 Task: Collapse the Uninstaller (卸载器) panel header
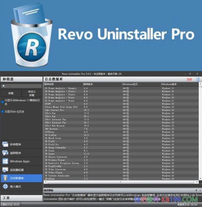coord(21,79)
